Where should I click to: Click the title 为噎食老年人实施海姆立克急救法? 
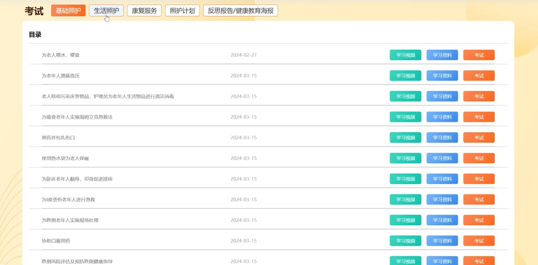(77, 117)
